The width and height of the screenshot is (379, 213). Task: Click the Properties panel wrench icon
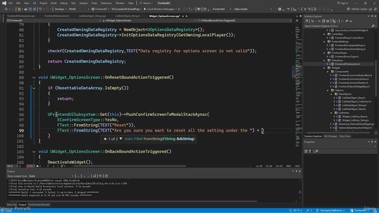pyautogui.click(x=316, y=151)
